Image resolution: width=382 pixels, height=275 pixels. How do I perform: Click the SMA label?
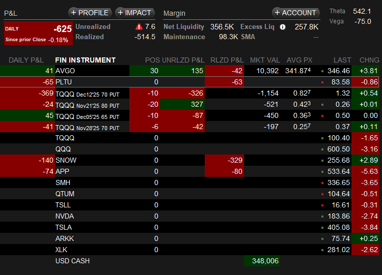[248, 37]
